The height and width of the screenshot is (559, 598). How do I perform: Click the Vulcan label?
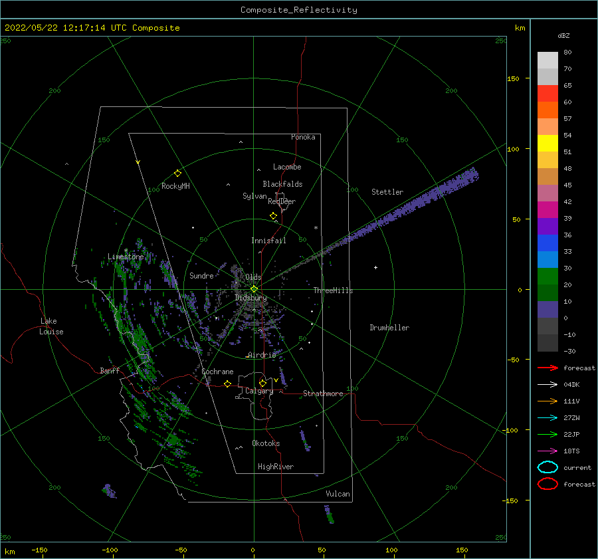(x=338, y=494)
